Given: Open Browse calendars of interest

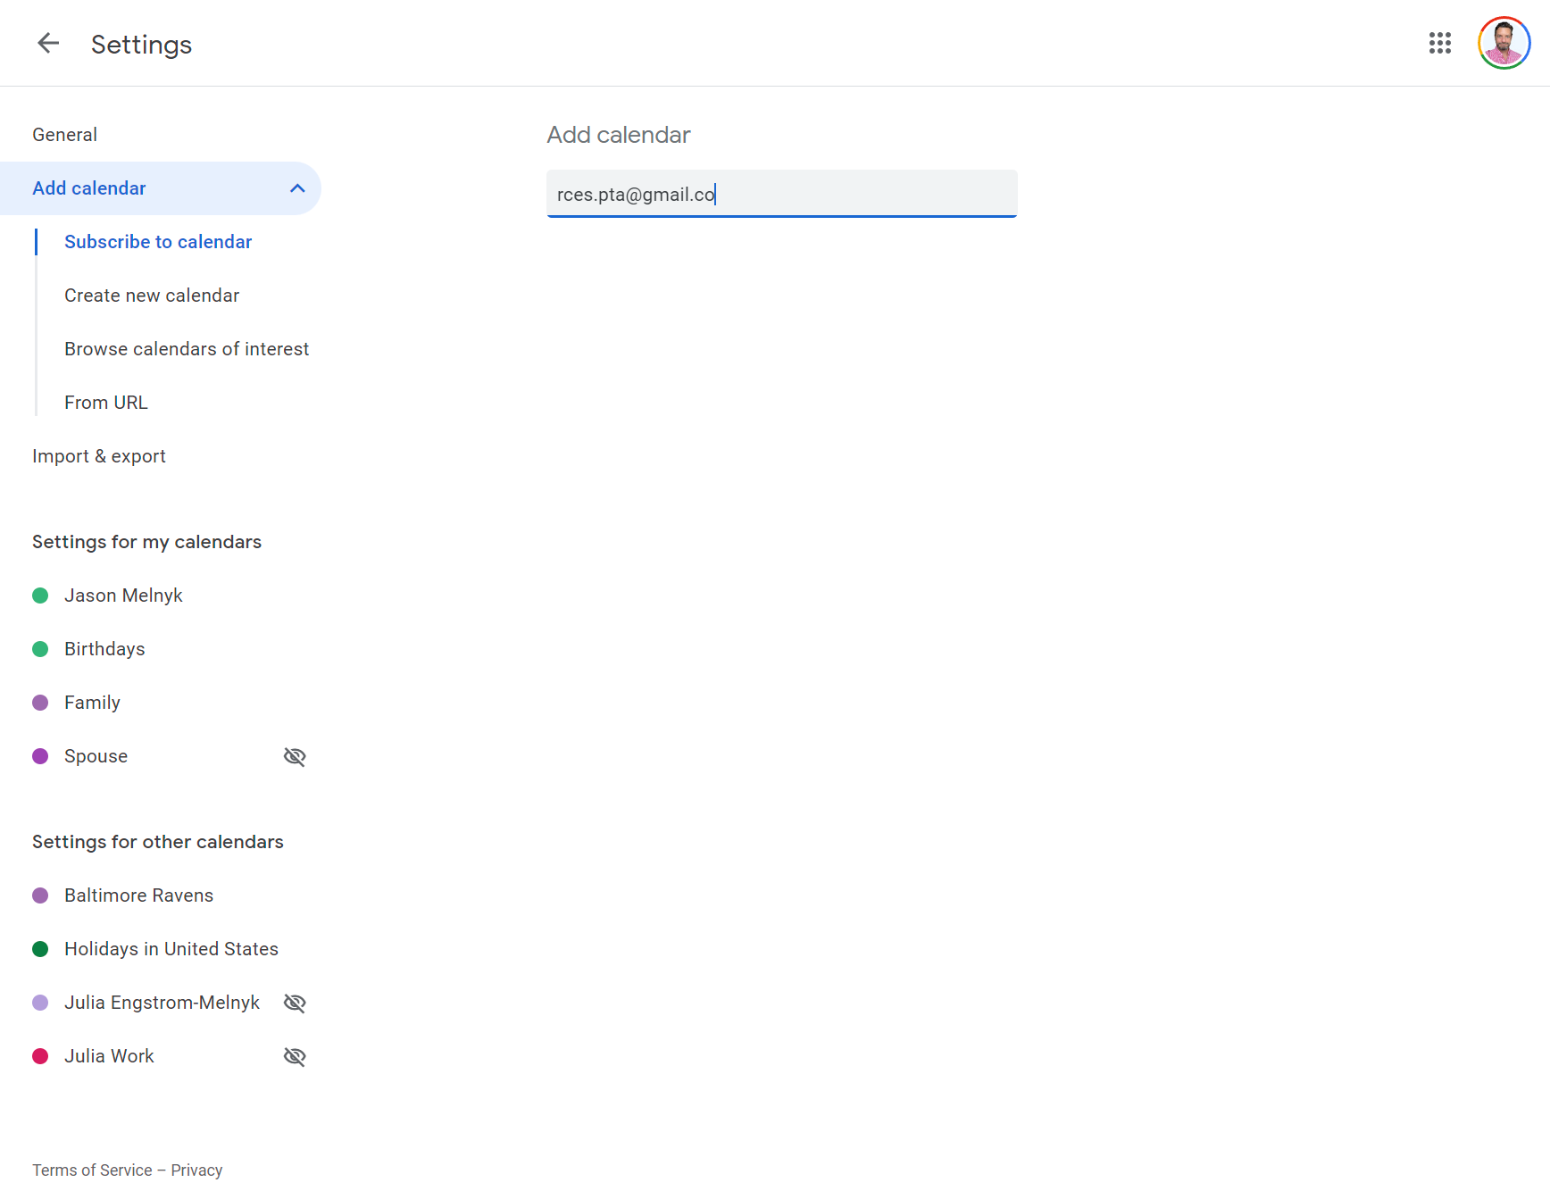Looking at the screenshot, I should coord(187,349).
